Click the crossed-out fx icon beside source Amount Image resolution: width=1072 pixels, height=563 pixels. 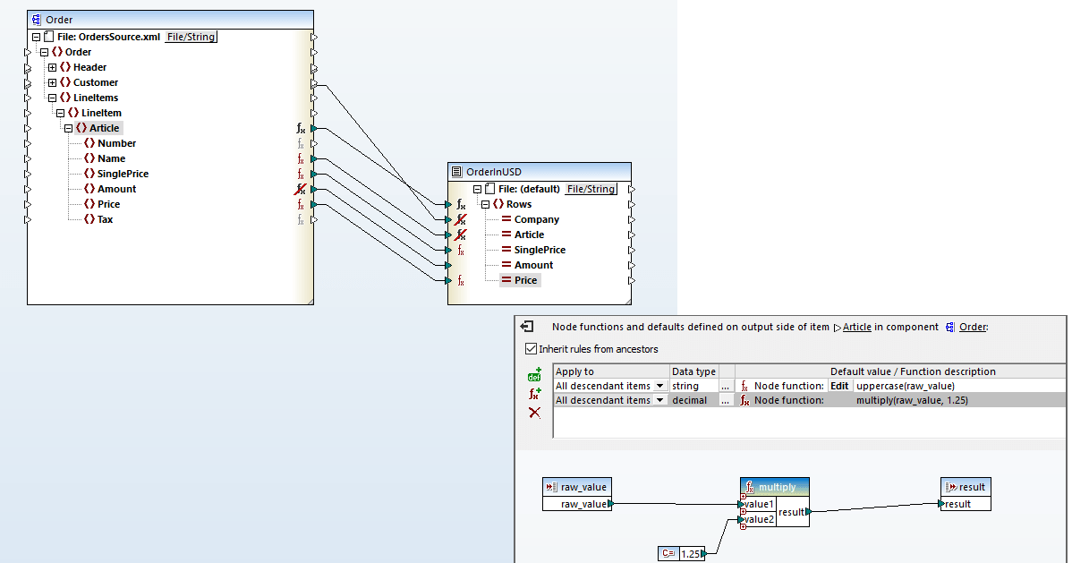pos(301,189)
